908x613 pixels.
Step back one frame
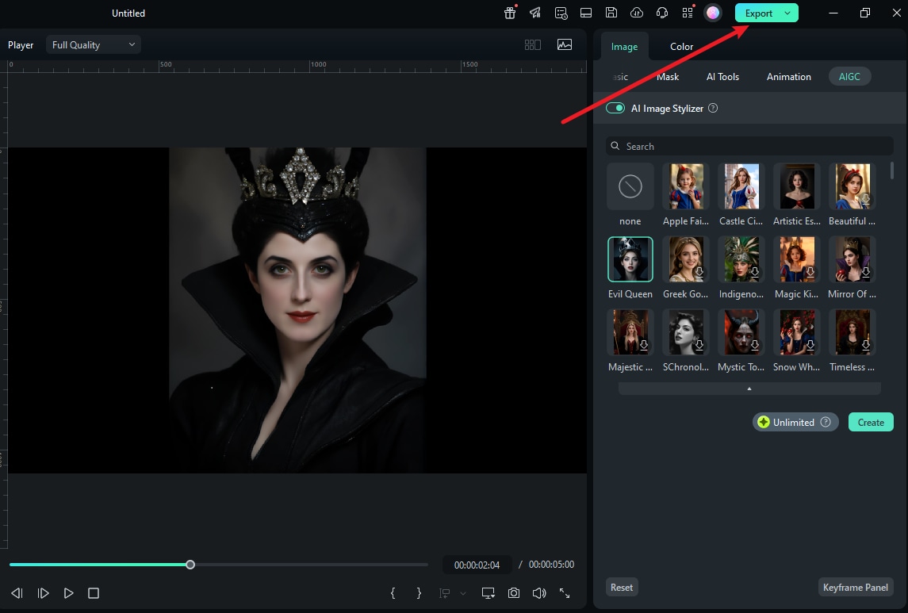pyautogui.click(x=17, y=592)
